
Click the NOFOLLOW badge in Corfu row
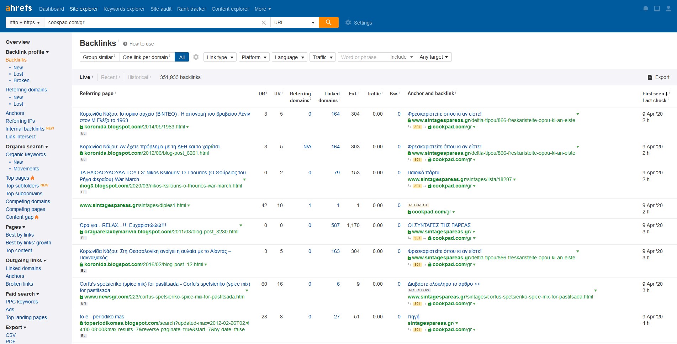tap(419, 290)
